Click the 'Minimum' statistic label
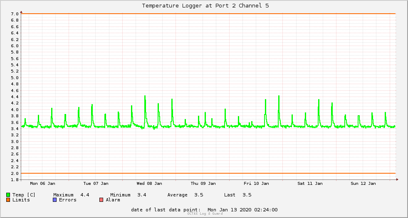Viewport: 408px width, 218px height. tap(120, 195)
